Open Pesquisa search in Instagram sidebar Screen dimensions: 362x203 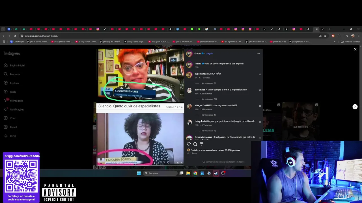point(12,74)
